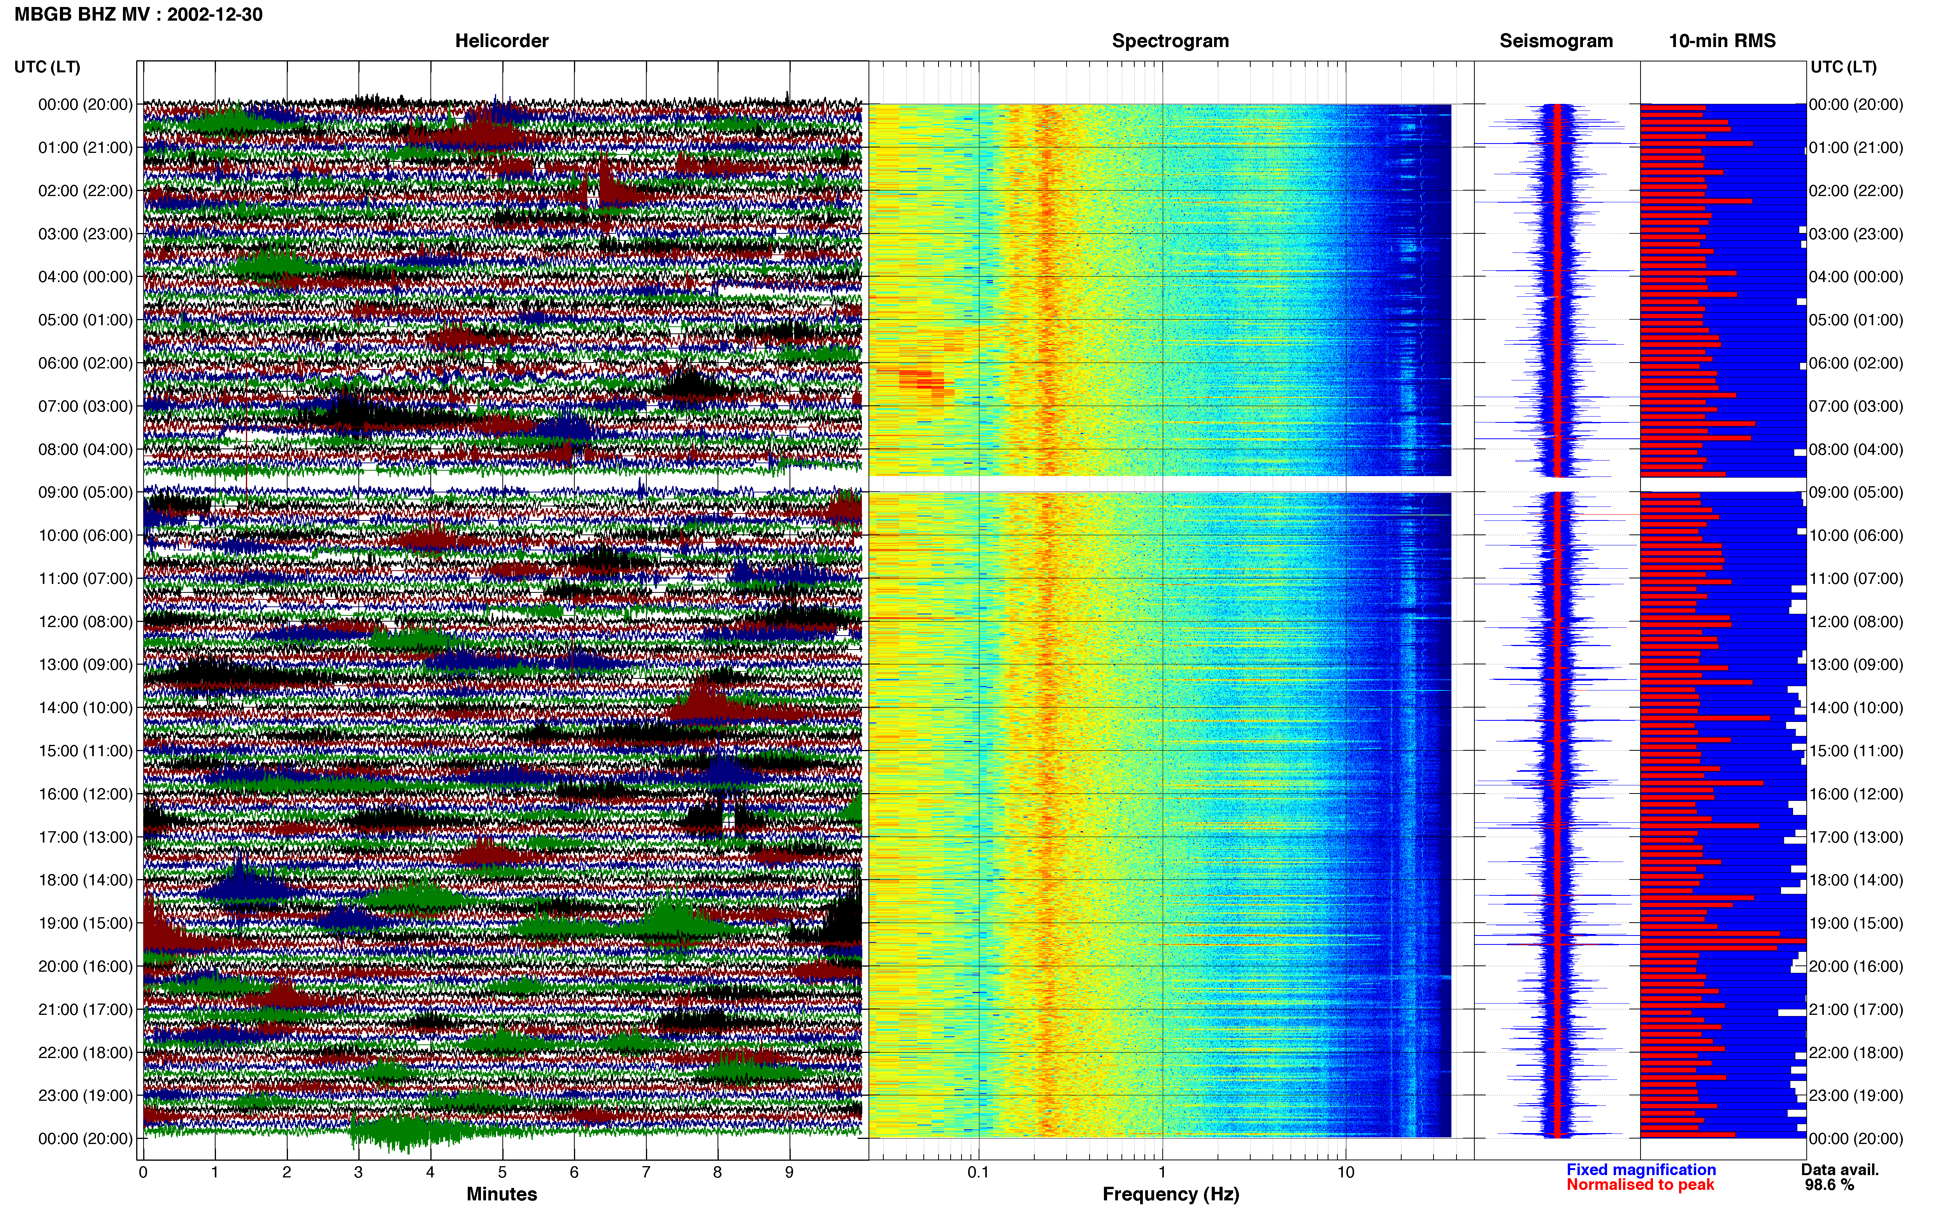
Task: Select '09:00 (05:00)' label on Helicorder axis
Action: pyautogui.click(x=86, y=492)
